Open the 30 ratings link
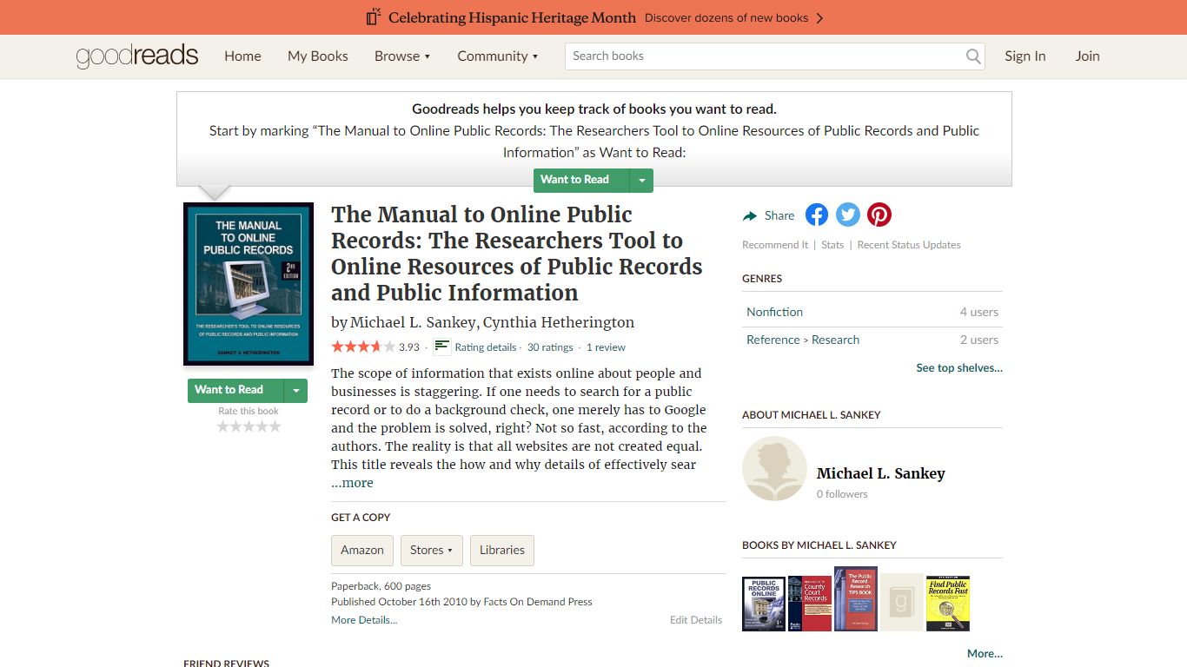Viewport: 1187px width, 667px height. pyautogui.click(x=550, y=347)
